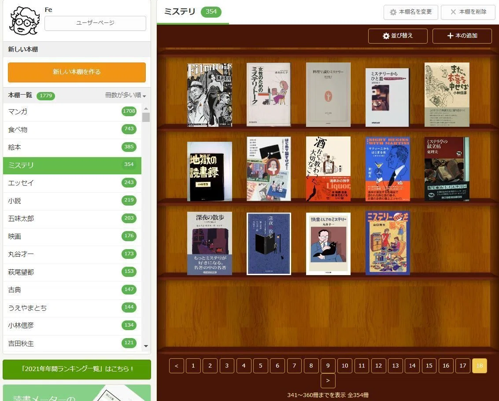Select the マンガ bookshelf

[x=72, y=112]
